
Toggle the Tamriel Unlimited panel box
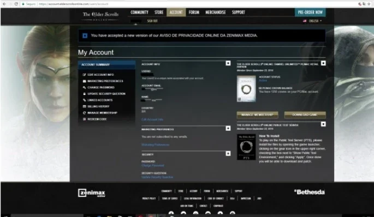click(323, 63)
